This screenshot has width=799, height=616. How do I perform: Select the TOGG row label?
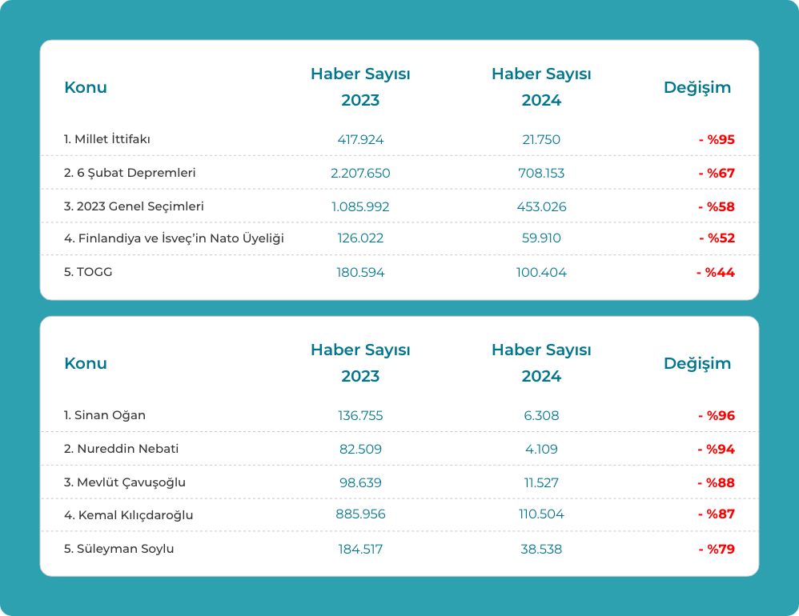pyautogui.click(x=88, y=272)
